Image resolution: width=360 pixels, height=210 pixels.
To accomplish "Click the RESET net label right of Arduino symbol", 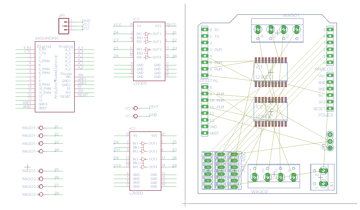I will (83, 95).
